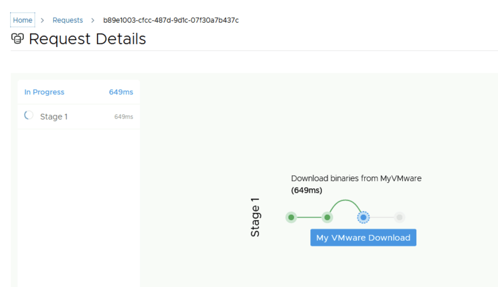498x287 pixels.
Task: Select the first green completed node
Action: click(291, 217)
